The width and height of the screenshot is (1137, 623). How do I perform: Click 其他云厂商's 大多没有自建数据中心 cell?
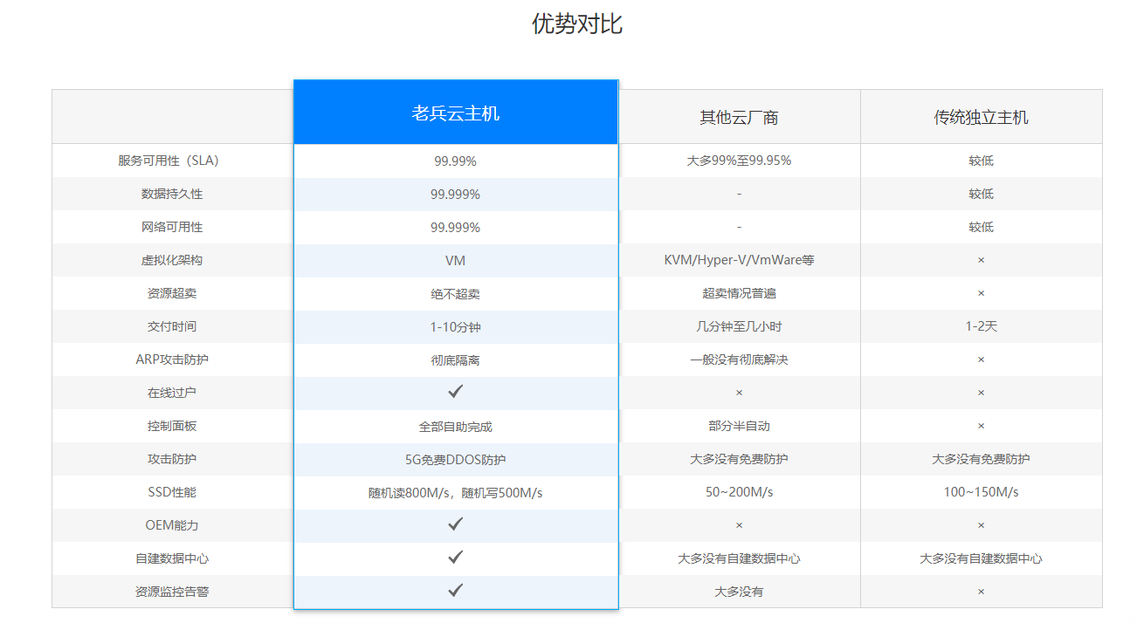pyautogui.click(x=739, y=558)
